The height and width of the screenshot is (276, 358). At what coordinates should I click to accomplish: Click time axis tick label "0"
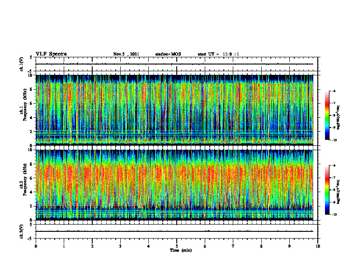[36, 246]
